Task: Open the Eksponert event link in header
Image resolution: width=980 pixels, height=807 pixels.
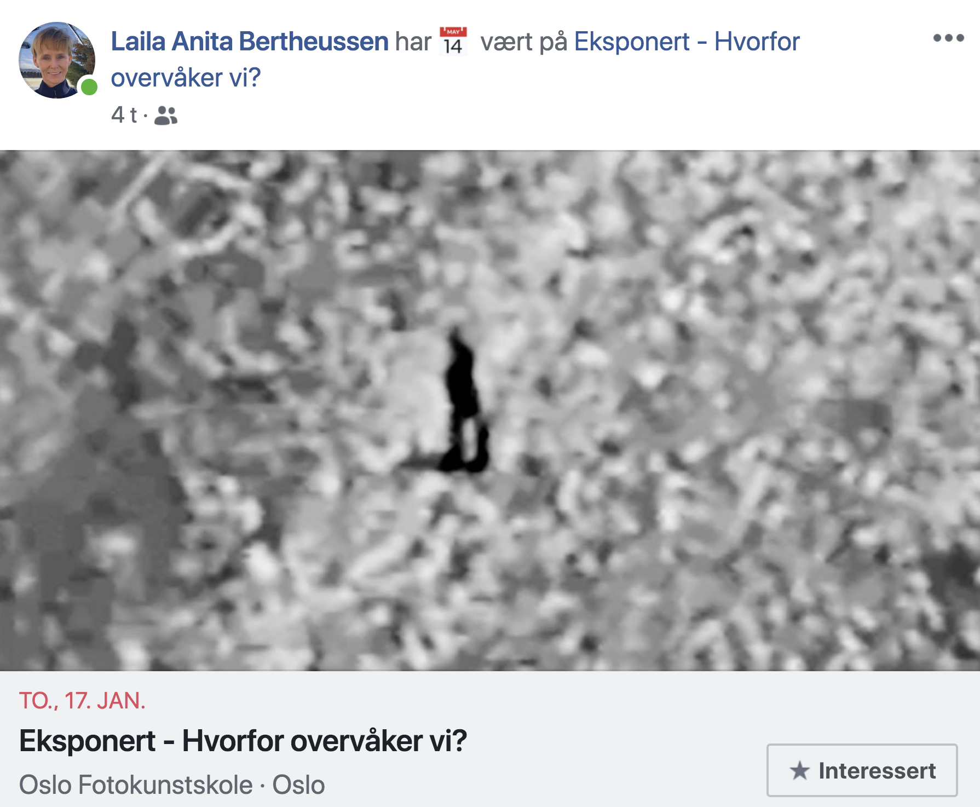Action: (687, 42)
